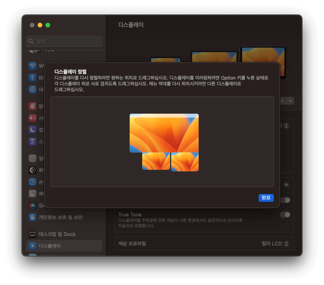Select the middle display thumbnail atop Displays pane

point(214,57)
